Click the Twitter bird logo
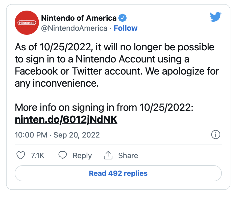This screenshot has width=241, height=203. coord(215,17)
